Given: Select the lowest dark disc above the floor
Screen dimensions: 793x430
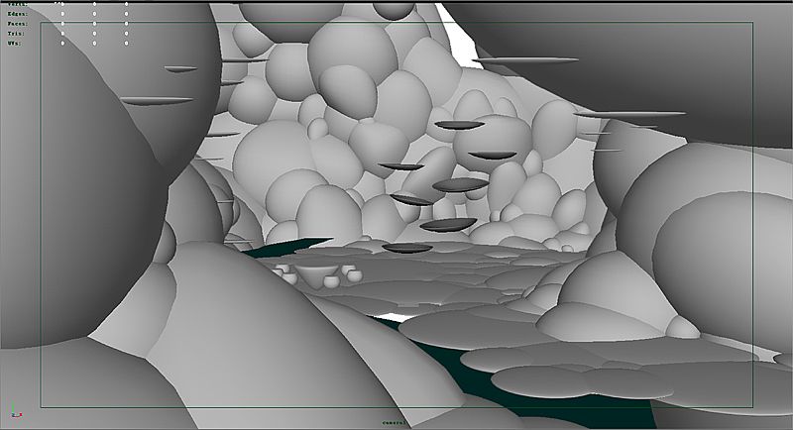Looking at the screenshot, I should pyautogui.click(x=406, y=248).
